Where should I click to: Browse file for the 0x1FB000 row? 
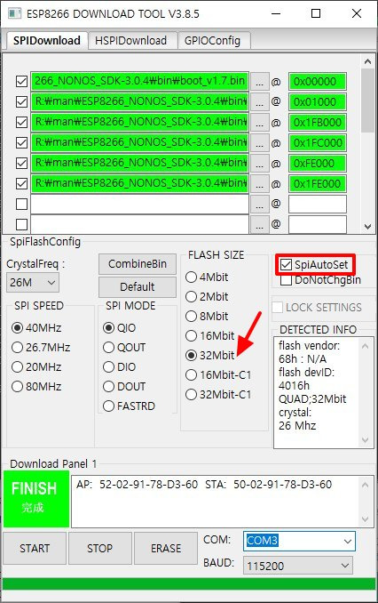[259, 123]
